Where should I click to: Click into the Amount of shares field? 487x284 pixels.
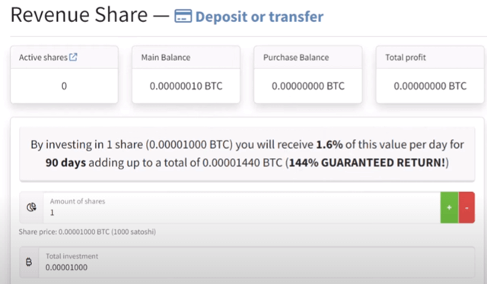[242, 207]
